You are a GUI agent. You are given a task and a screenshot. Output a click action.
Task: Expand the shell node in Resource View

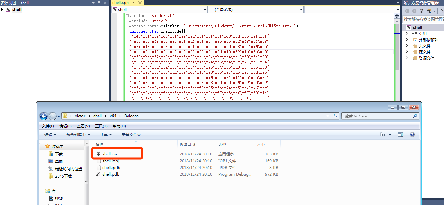pos(2,10)
